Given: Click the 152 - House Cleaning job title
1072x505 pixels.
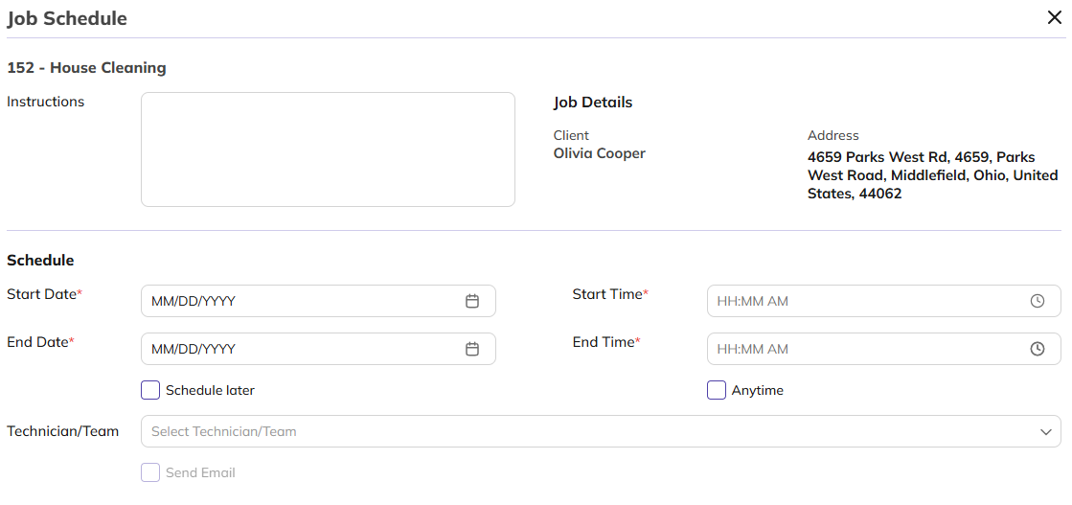Looking at the screenshot, I should [86, 68].
